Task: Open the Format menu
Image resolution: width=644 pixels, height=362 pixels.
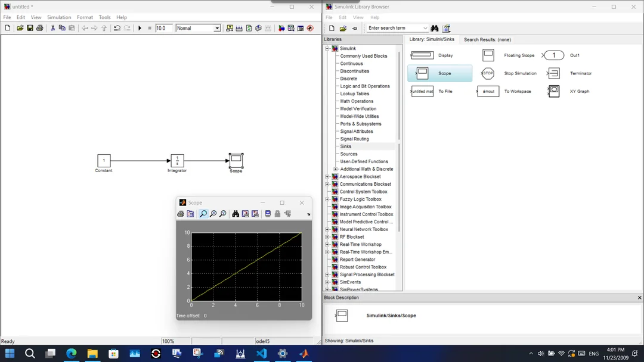Action: click(x=85, y=17)
